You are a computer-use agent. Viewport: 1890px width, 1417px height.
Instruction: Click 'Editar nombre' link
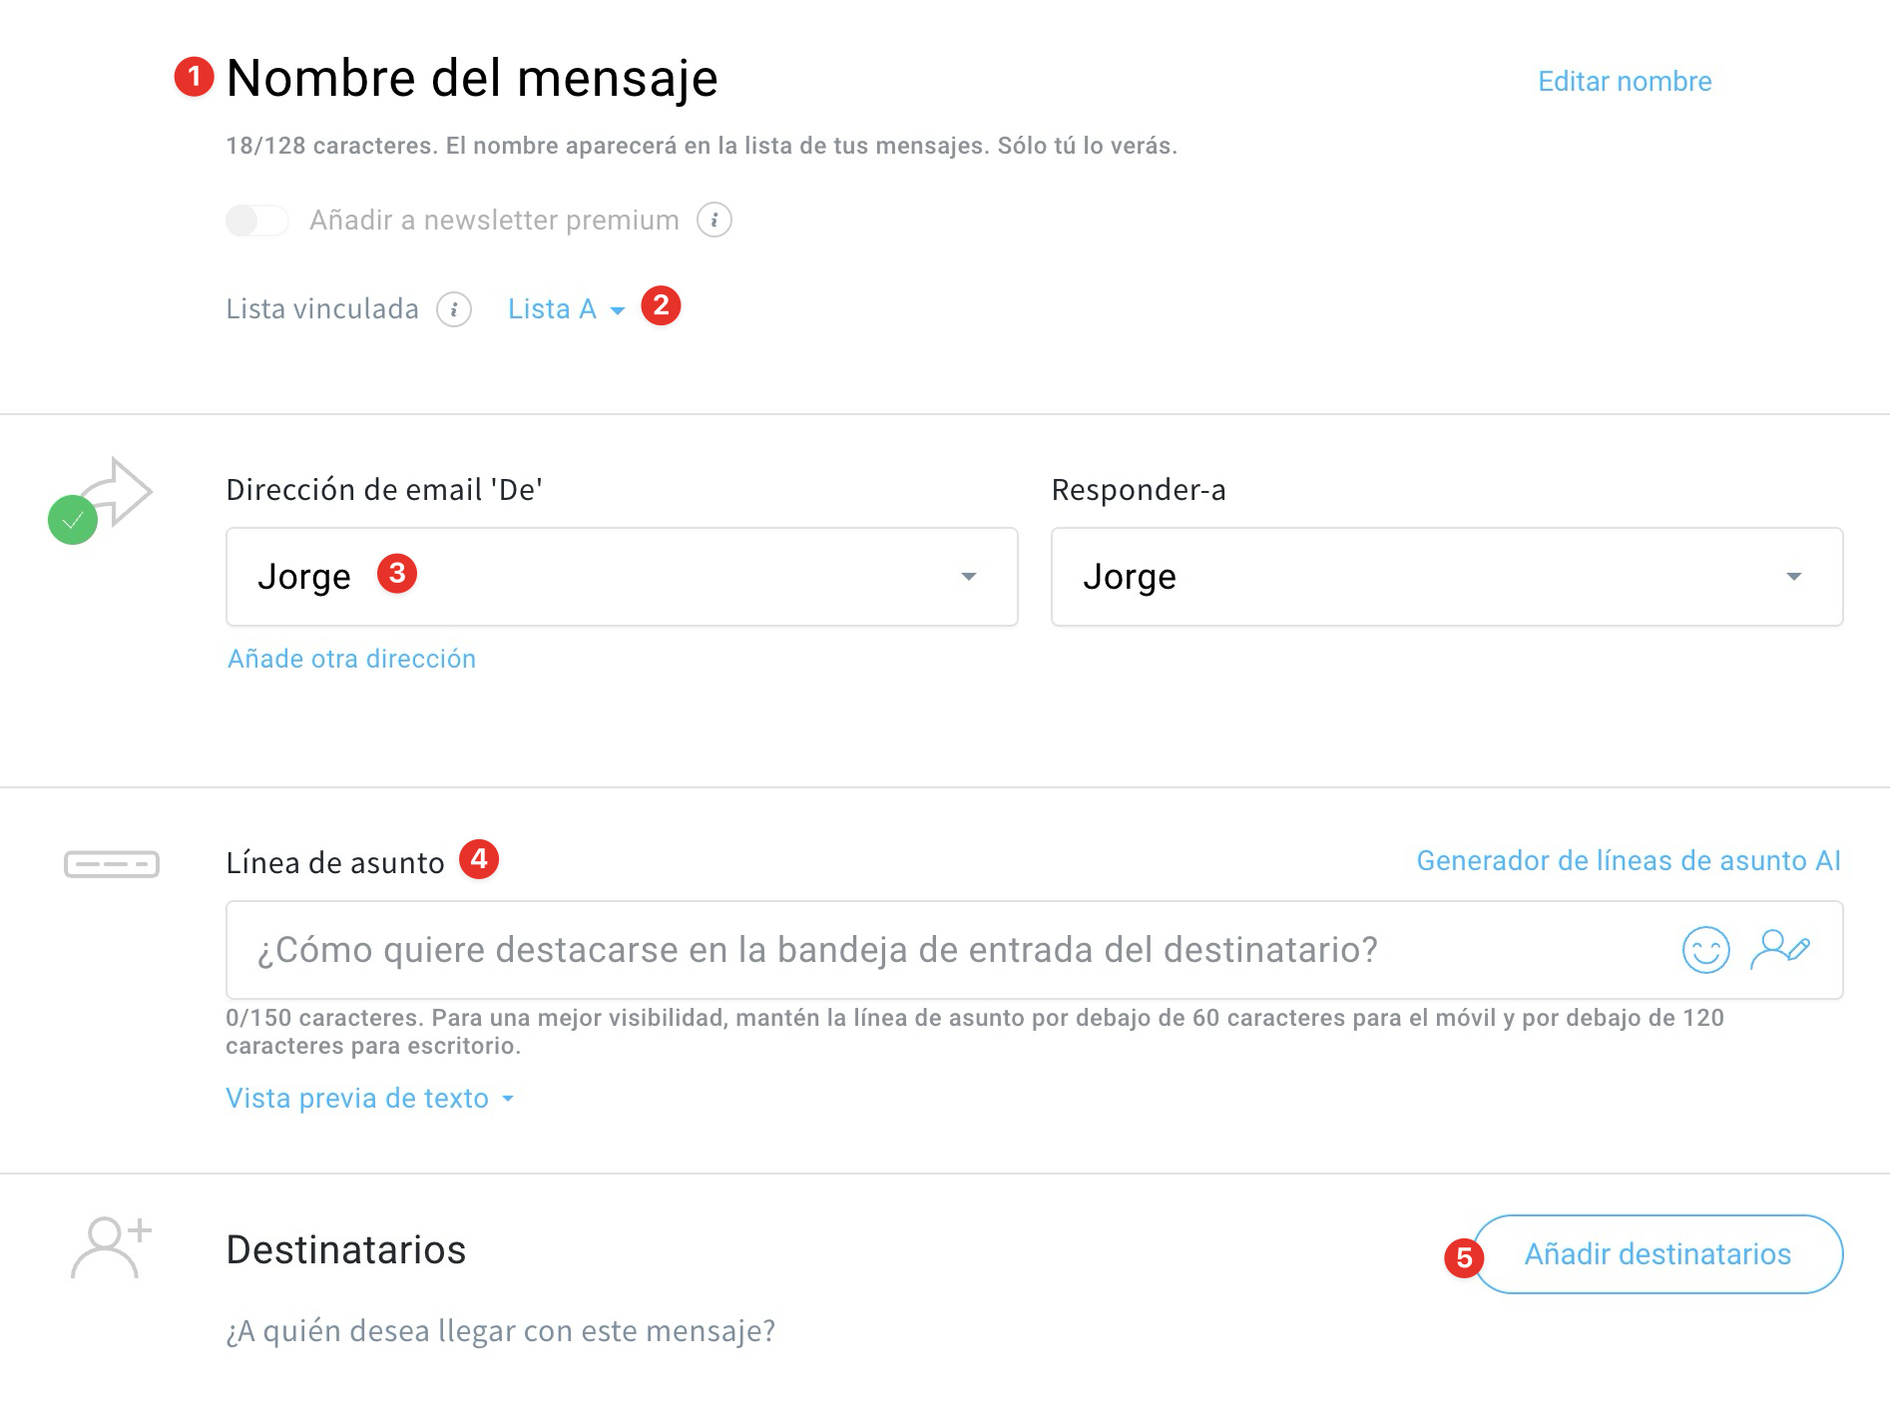click(1624, 82)
